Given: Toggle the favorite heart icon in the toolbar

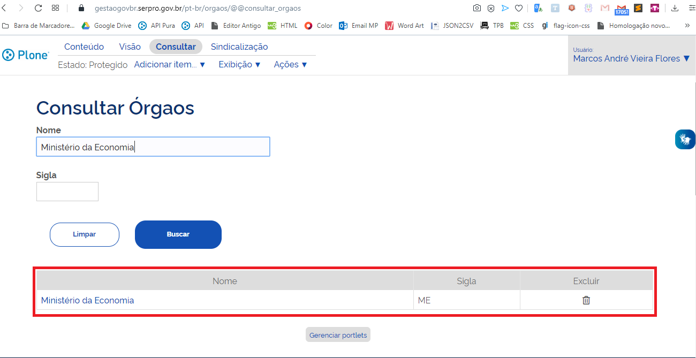Looking at the screenshot, I should 519,8.
